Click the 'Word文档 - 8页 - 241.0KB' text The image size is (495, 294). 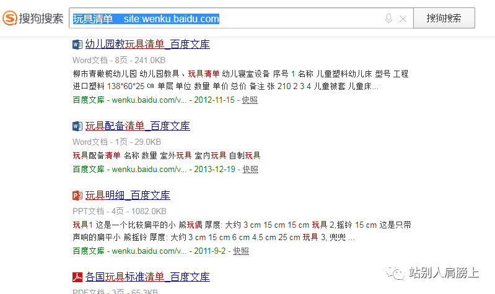(119, 60)
